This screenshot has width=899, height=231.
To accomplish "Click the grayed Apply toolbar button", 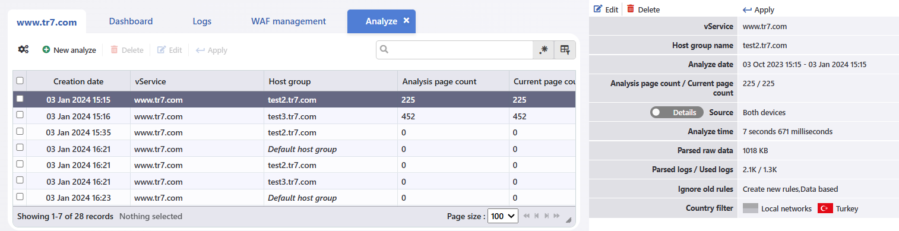I will [x=212, y=50].
